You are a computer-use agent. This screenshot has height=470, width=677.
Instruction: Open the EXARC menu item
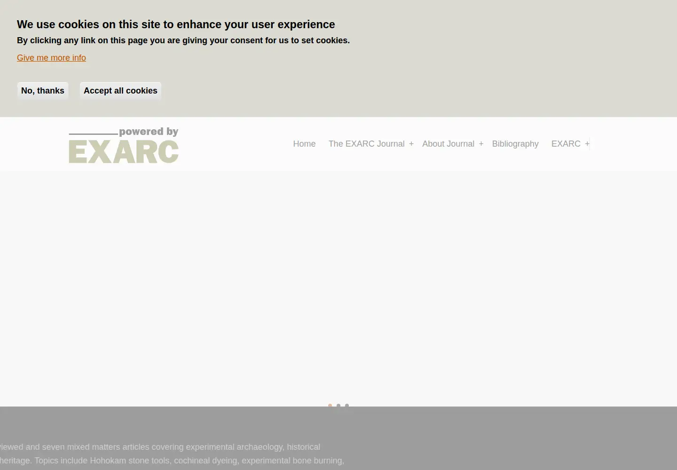tap(566, 144)
